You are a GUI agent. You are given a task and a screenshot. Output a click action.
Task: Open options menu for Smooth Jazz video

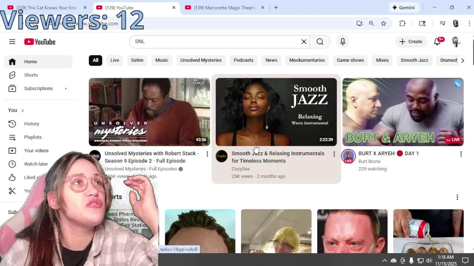334,154
